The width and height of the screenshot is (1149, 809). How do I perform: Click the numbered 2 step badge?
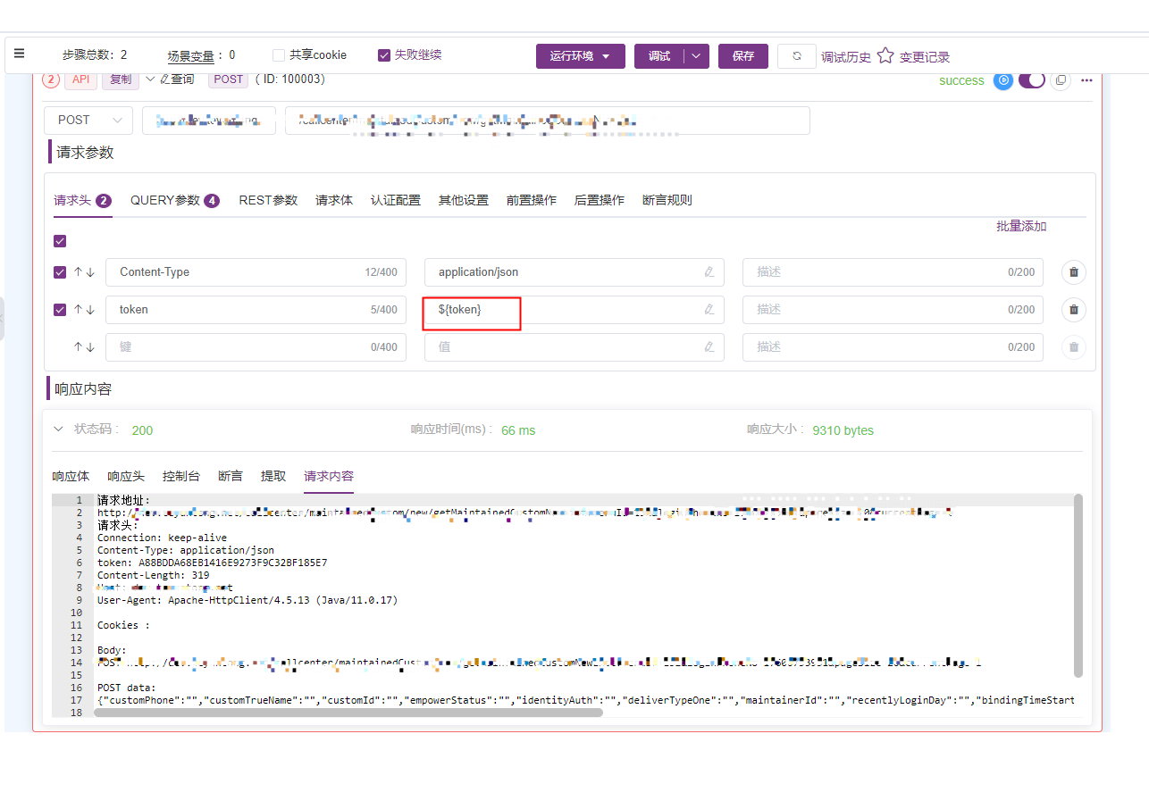click(x=51, y=79)
